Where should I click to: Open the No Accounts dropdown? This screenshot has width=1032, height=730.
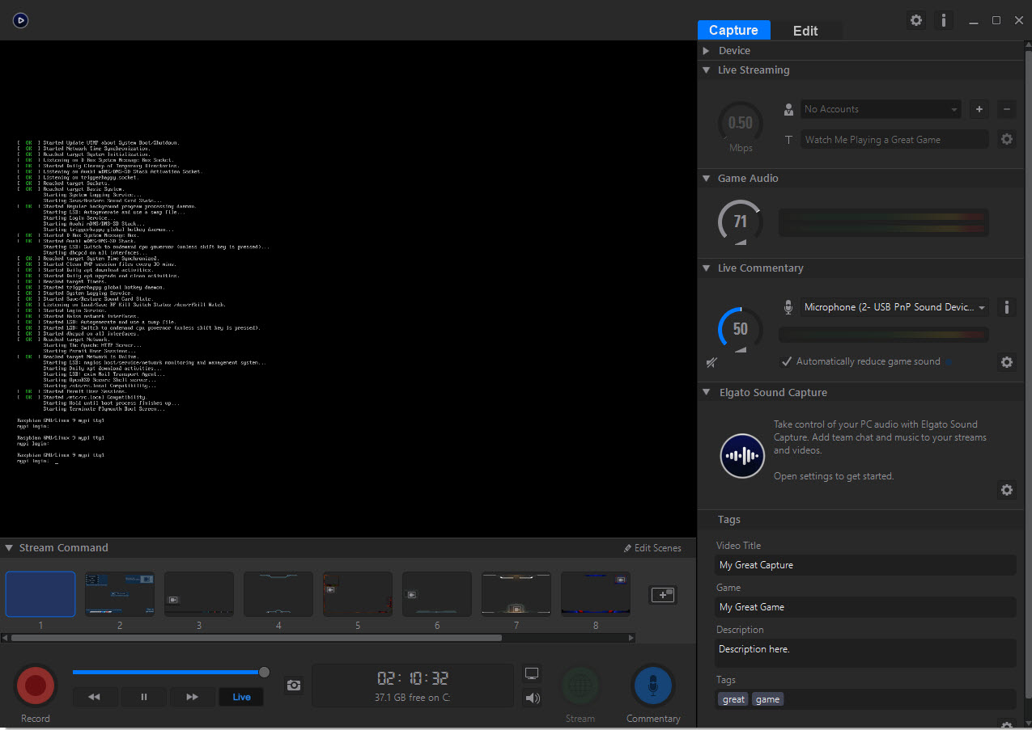(x=880, y=109)
